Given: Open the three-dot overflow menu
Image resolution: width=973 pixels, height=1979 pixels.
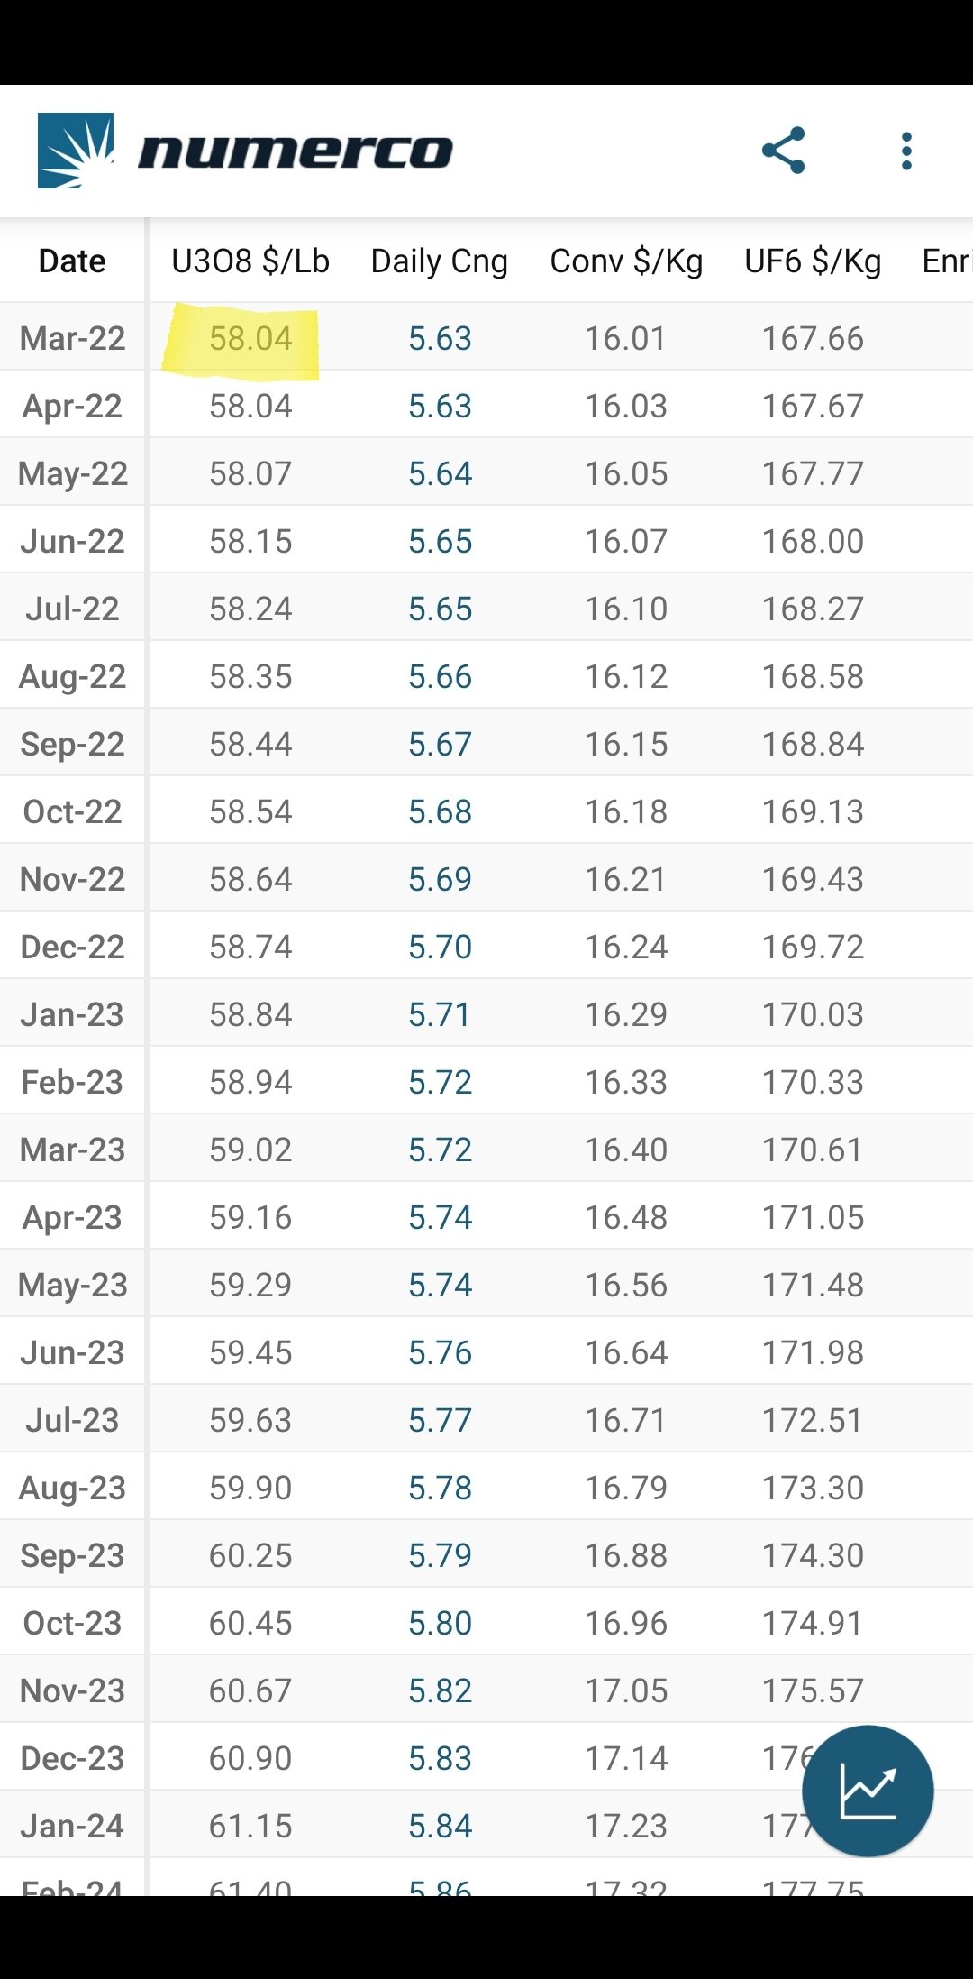Looking at the screenshot, I should click(906, 151).
